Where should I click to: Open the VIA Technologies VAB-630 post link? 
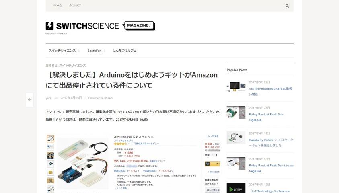pos(270,91)
